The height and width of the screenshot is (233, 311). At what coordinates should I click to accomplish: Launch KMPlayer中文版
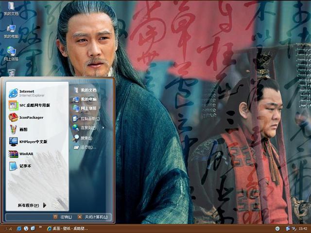point(28,141)
